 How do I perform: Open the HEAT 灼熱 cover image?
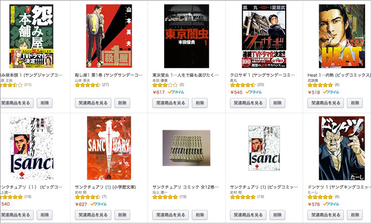coord(342,36)
